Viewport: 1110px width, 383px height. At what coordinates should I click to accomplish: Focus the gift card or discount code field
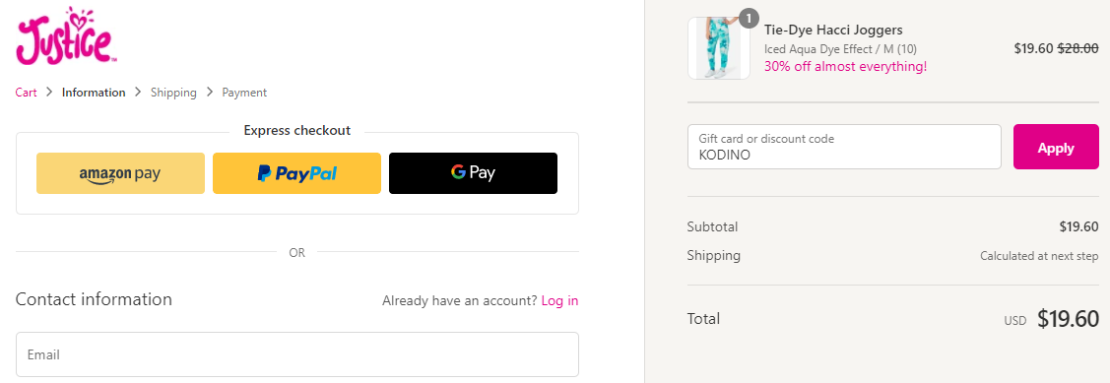coord(844,148)
